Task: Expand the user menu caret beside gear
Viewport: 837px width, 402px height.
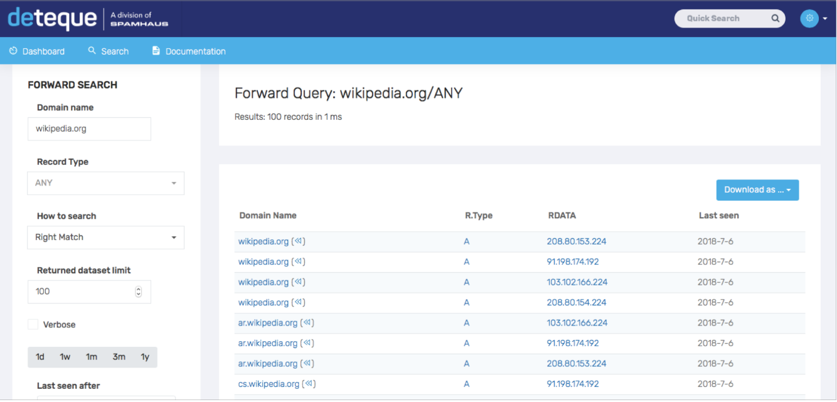Action: (x=825, y=19)
